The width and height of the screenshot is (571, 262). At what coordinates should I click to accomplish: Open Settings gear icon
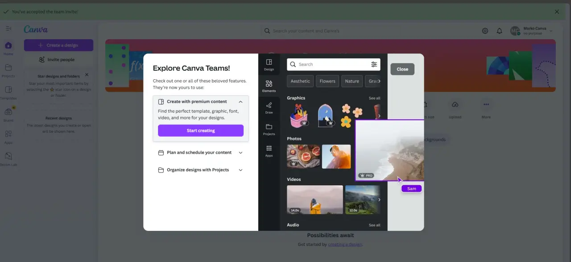click(485, 31)
